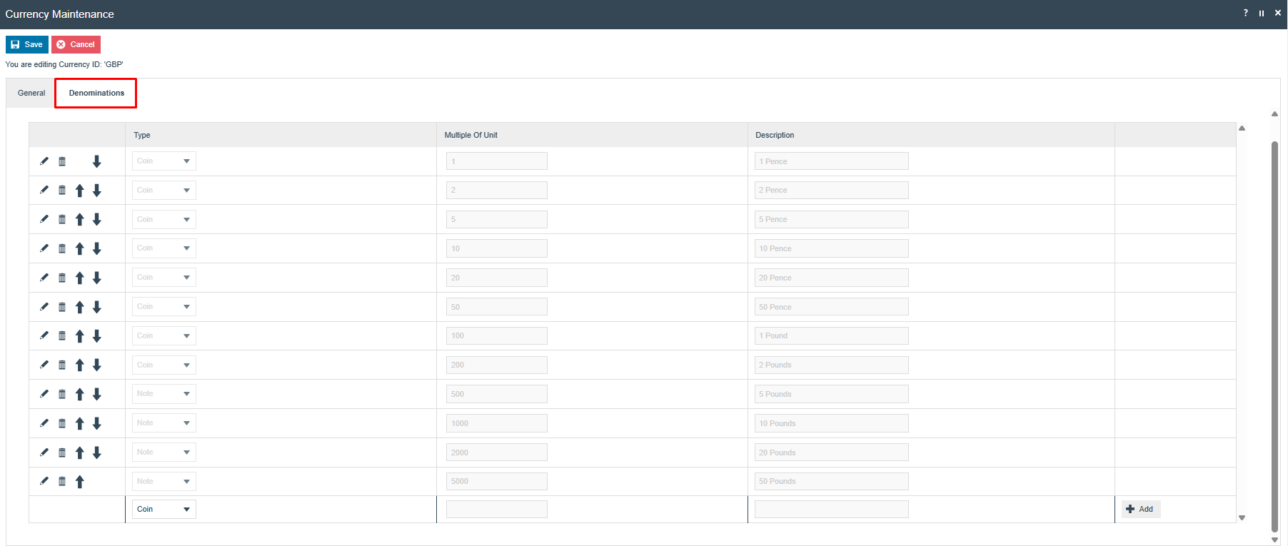Move the 2 Pence row up
Image resolution: width=1288 pixels, height=546 pixels.
80,191
